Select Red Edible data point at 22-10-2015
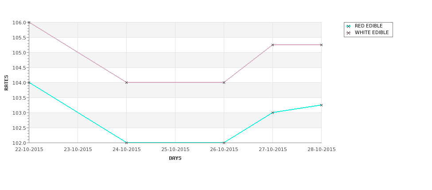432x190 pixels. pos(29,83)
